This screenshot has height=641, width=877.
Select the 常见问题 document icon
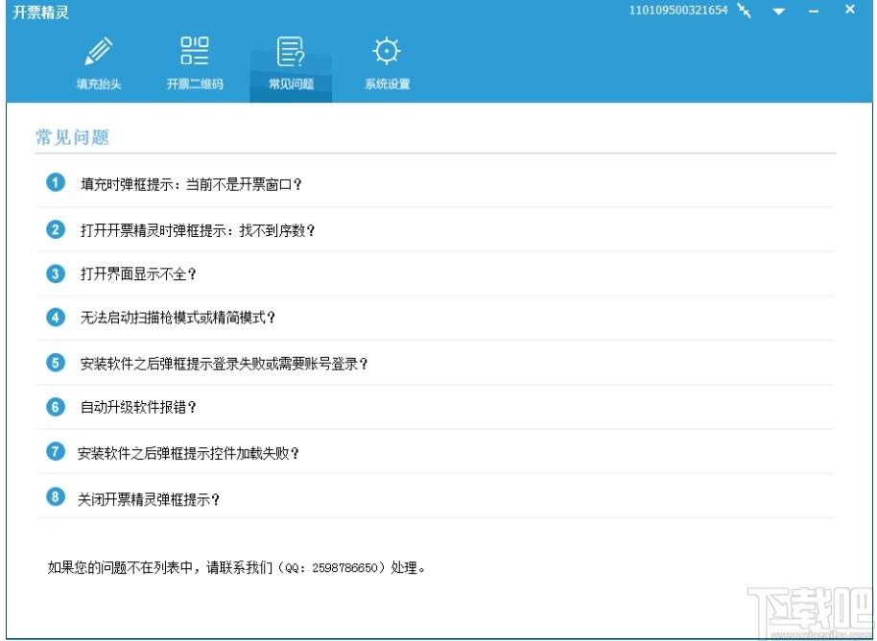point(291,52)
